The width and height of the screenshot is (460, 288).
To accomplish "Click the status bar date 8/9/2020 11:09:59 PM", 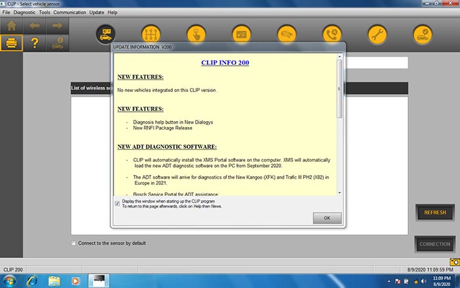I will (x=430, y=270).
